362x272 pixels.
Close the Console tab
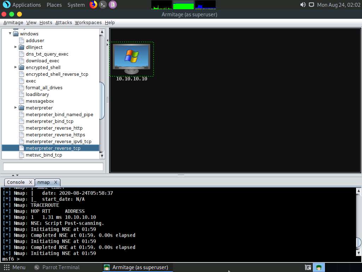(x=30, y=182)
